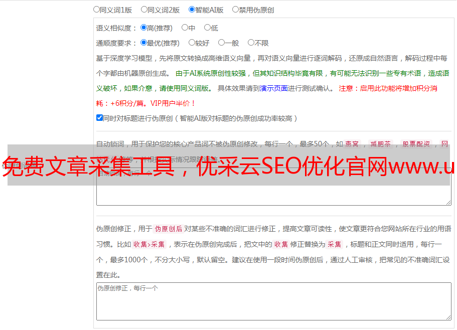The height and width of the screenshot is (330, 457).
Task: Choose the 智能AI版 radio option
Action: tap(192, 10)
